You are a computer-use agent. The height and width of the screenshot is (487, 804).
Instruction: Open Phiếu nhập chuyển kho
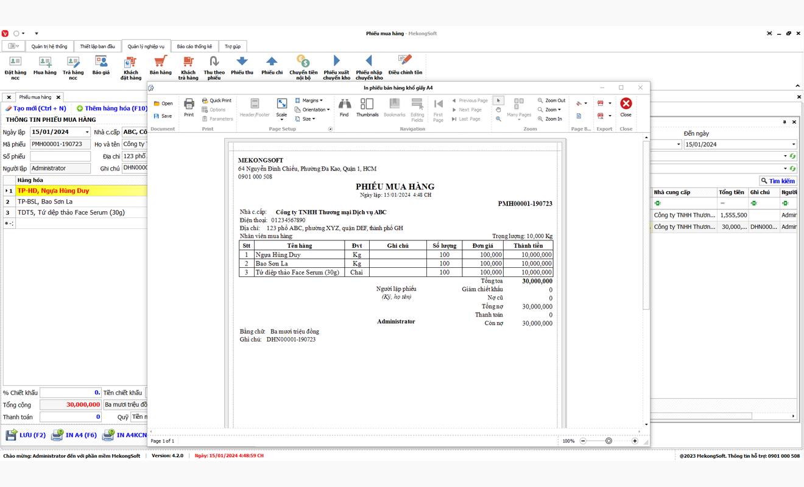[x=369, y=67]
